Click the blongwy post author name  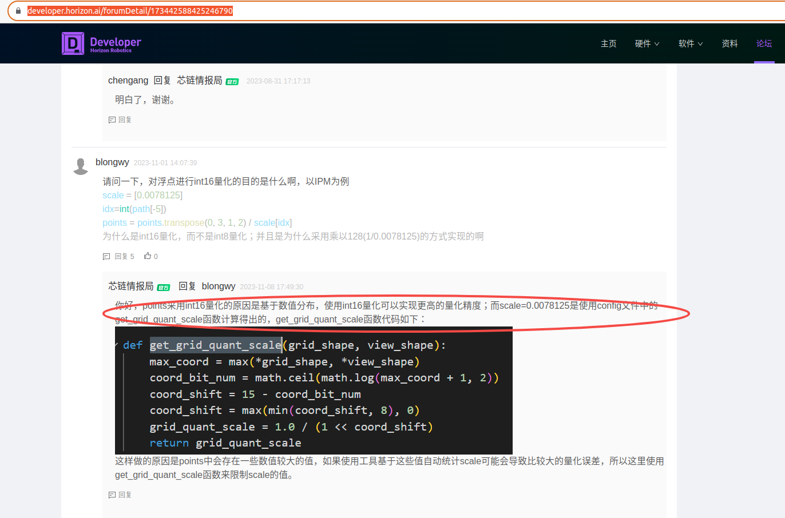(112, 162)
